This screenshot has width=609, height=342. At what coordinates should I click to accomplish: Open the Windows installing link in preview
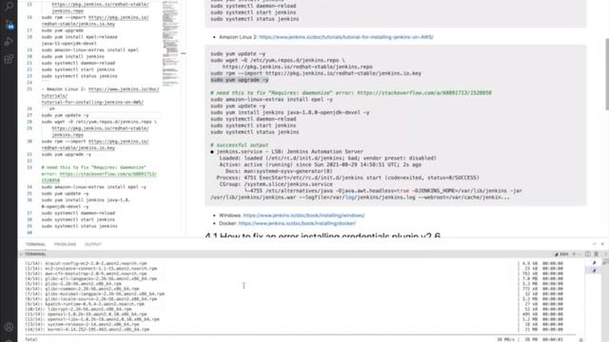(304, 216)
